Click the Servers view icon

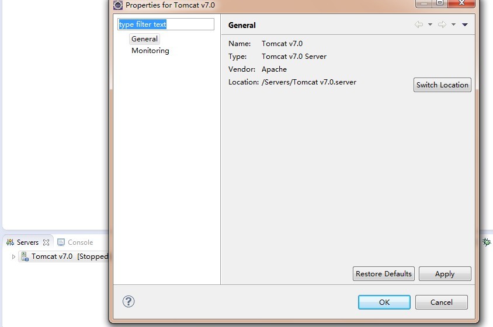pos(10,242)
